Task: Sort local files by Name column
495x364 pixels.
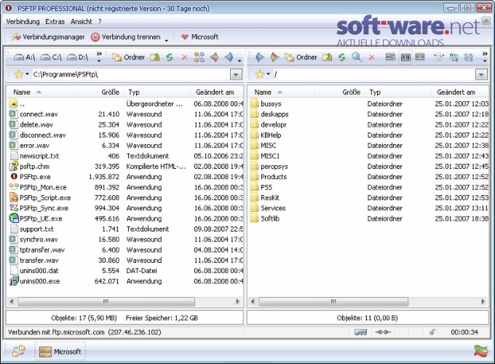Action: [40, 92]
